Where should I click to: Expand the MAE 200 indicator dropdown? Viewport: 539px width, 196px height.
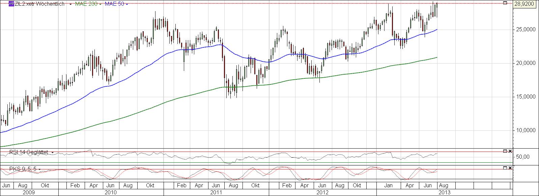pyautogui.click(x=100, y=4)
